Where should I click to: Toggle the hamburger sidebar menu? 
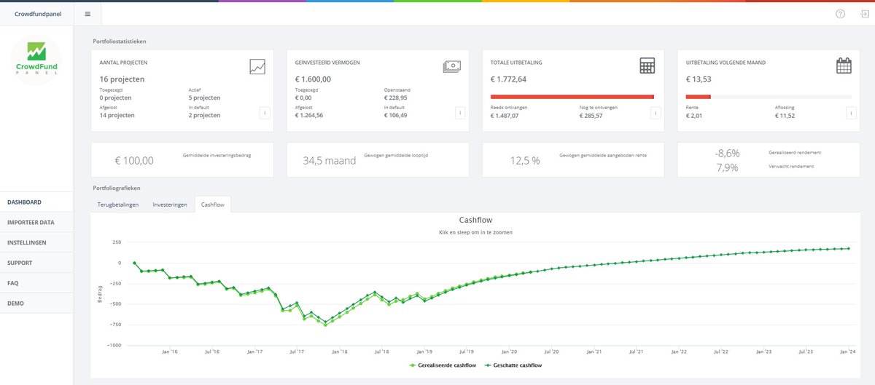pos(87,14)
